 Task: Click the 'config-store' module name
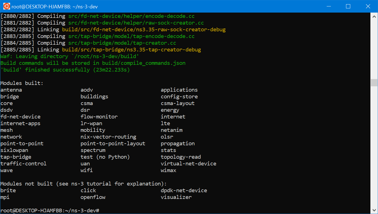(179, 97)
